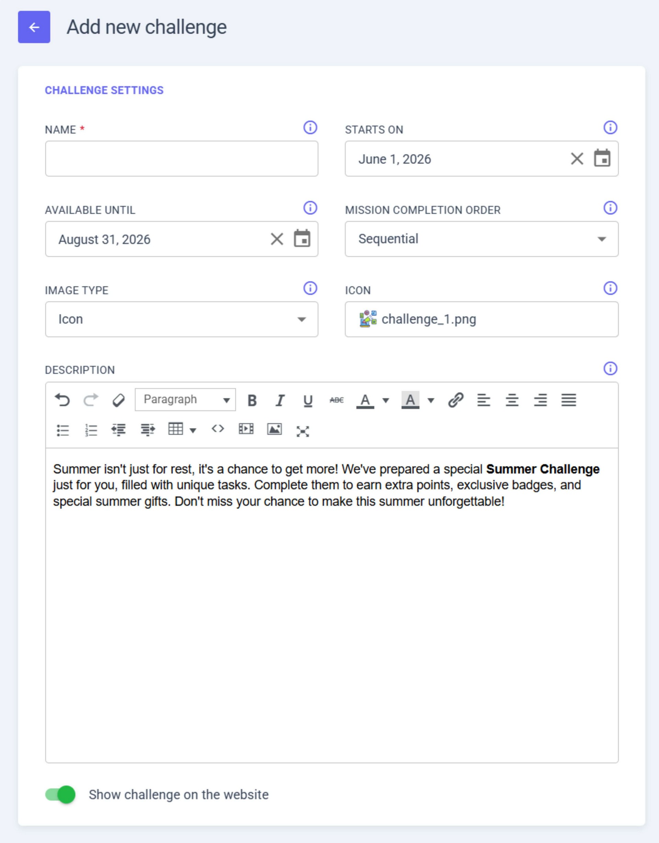Click the Name input field

click(x=182, y=159)
